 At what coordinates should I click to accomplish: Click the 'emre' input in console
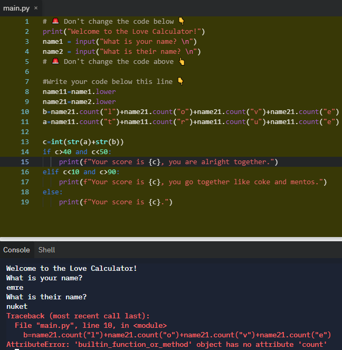tap(15, 288)
